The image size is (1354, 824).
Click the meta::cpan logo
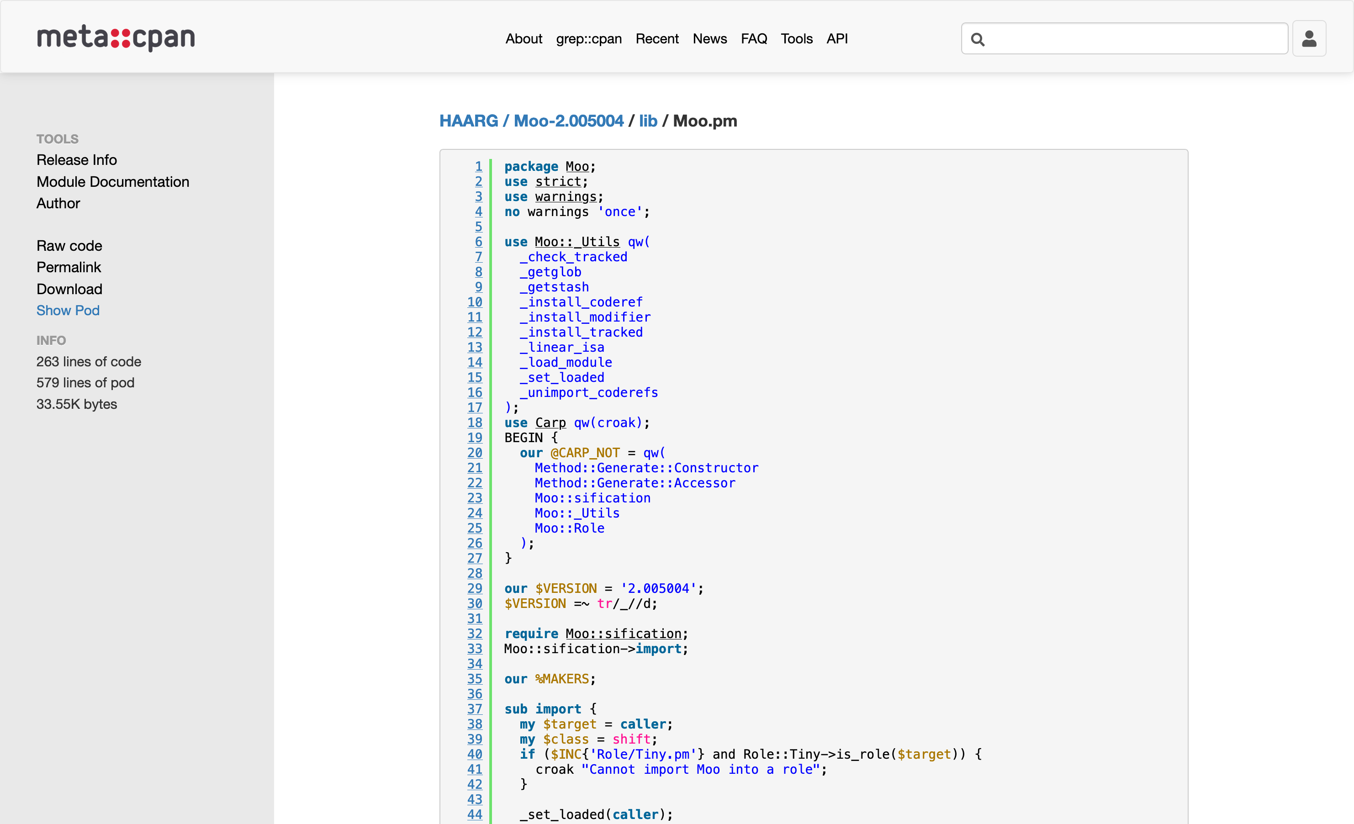tap(116, 37)
